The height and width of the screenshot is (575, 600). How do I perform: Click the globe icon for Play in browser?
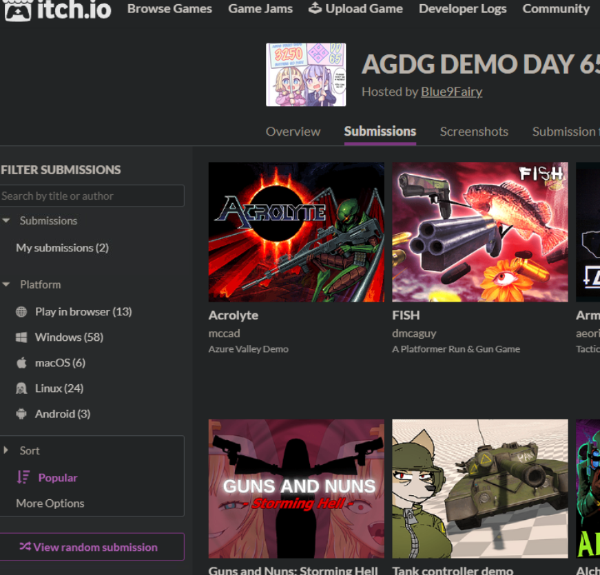(21, 312)
